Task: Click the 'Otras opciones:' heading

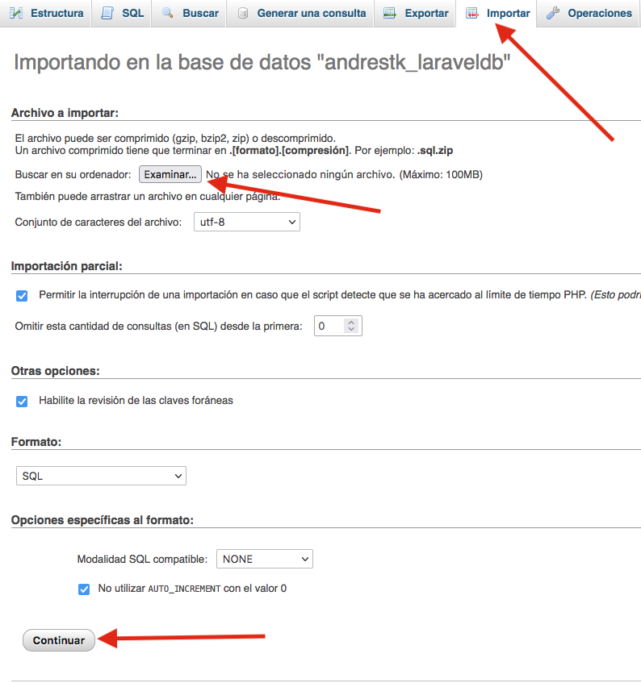Action: point(56,371)
